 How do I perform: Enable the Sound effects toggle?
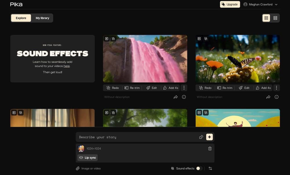(x=199, y=168)
